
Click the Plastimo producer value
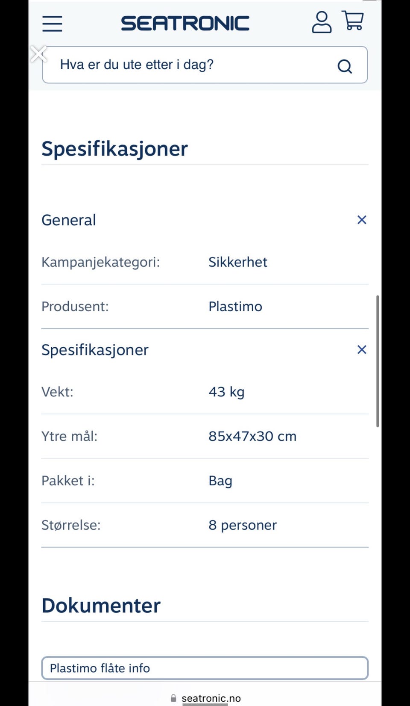click(x=235, y=307)
